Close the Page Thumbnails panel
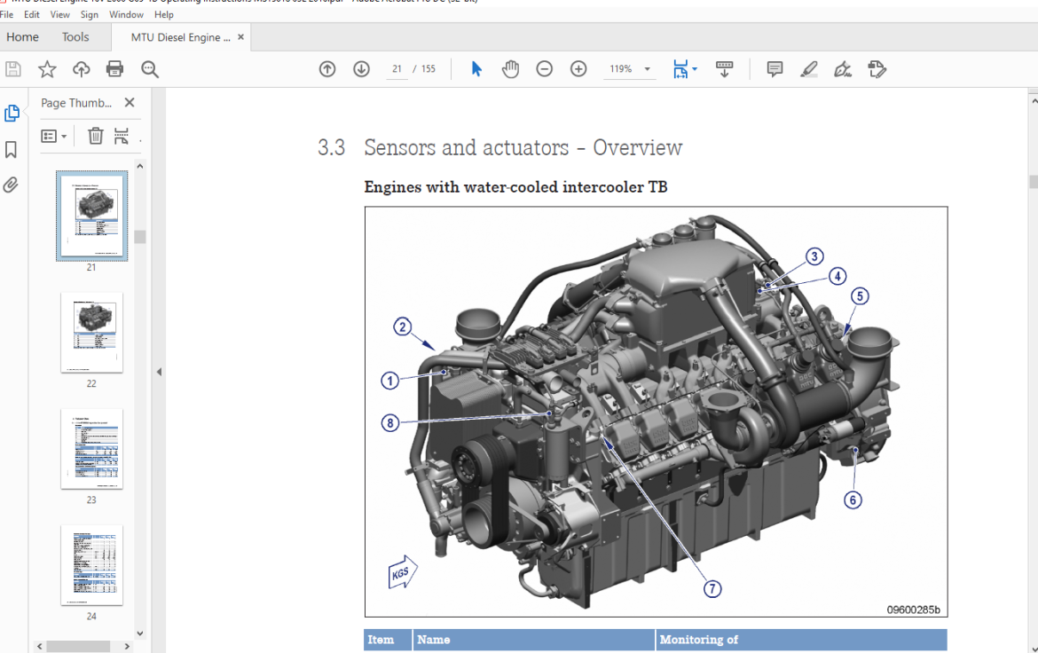The width and height of the screenshot is (1038, 653). 130,103
